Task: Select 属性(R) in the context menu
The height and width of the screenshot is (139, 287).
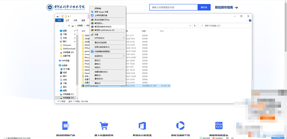Action: (x=98, y=83)
